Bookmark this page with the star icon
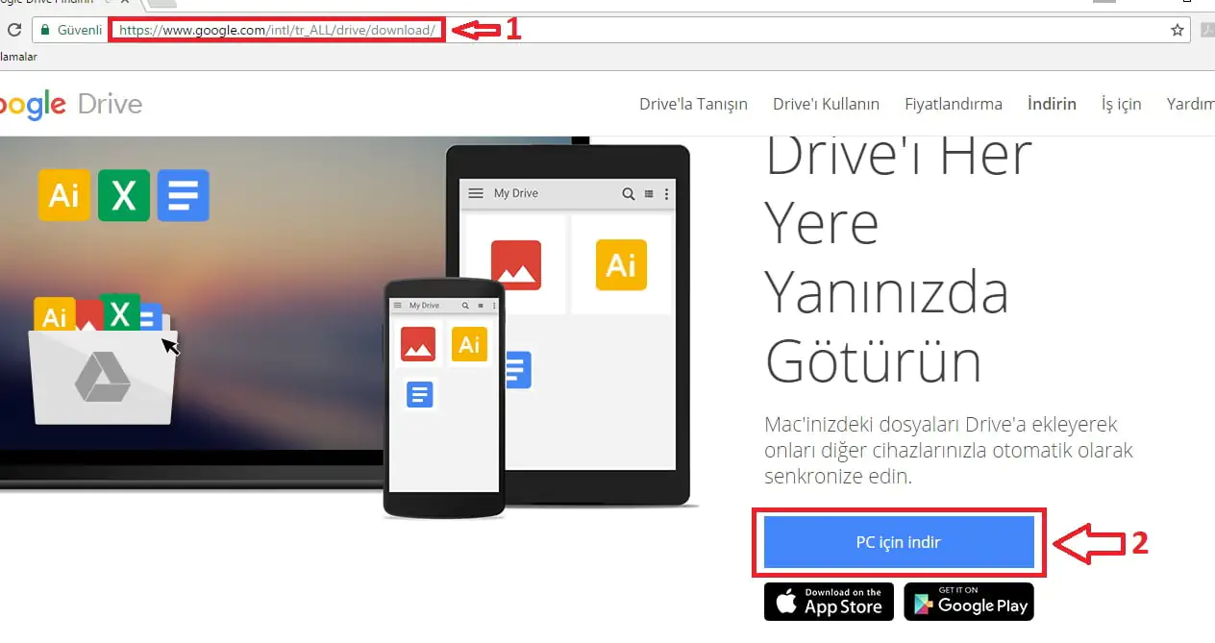 tap(1177, 29)
